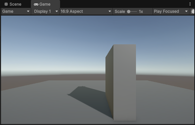The image size is (195, 125).
Task: Open the Play Focused mode menu
Action: point(171,11)
